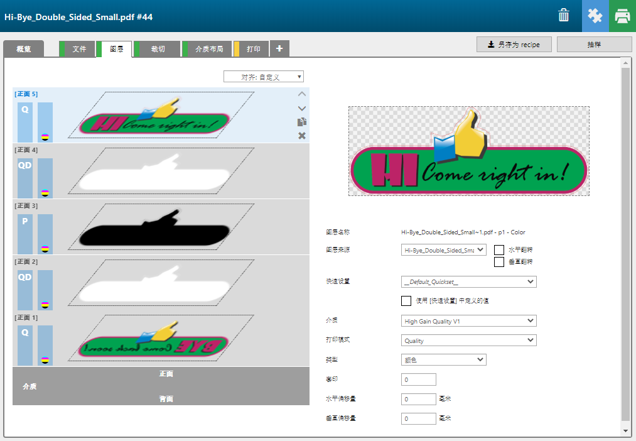Switch to the 裁切 tab
The width and height of the screenshot is (636, 441).
157,49
